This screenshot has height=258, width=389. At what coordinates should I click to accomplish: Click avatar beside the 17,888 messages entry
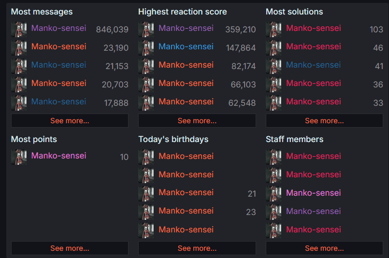coord(19,103)
